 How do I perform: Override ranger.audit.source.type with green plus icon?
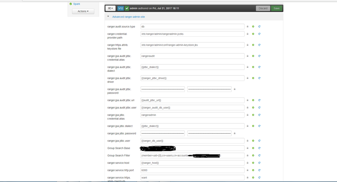tap(253, 27)
